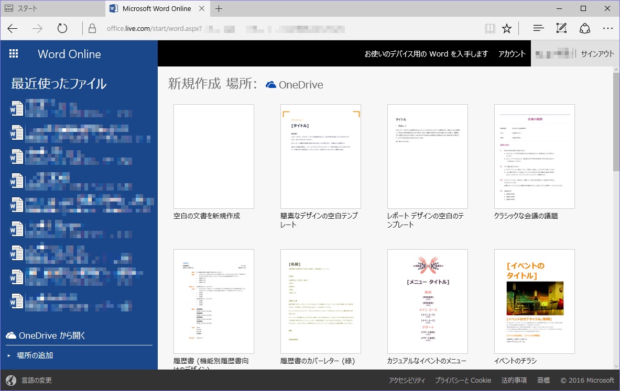Open the アカウント menu item
Viewport: 620px width, 391px height.
point(512,54)
